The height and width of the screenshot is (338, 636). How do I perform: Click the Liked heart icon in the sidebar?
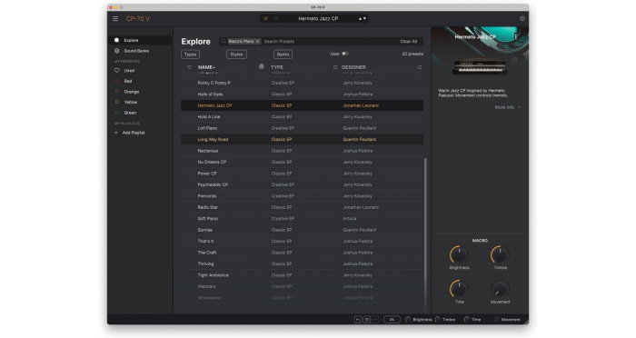tap(117, 71)
